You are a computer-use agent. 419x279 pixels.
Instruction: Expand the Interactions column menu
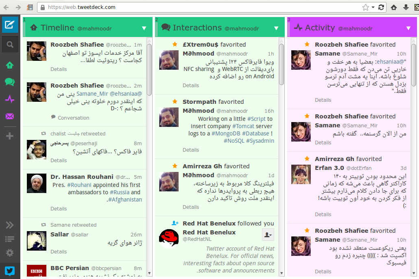pos(276,28)
